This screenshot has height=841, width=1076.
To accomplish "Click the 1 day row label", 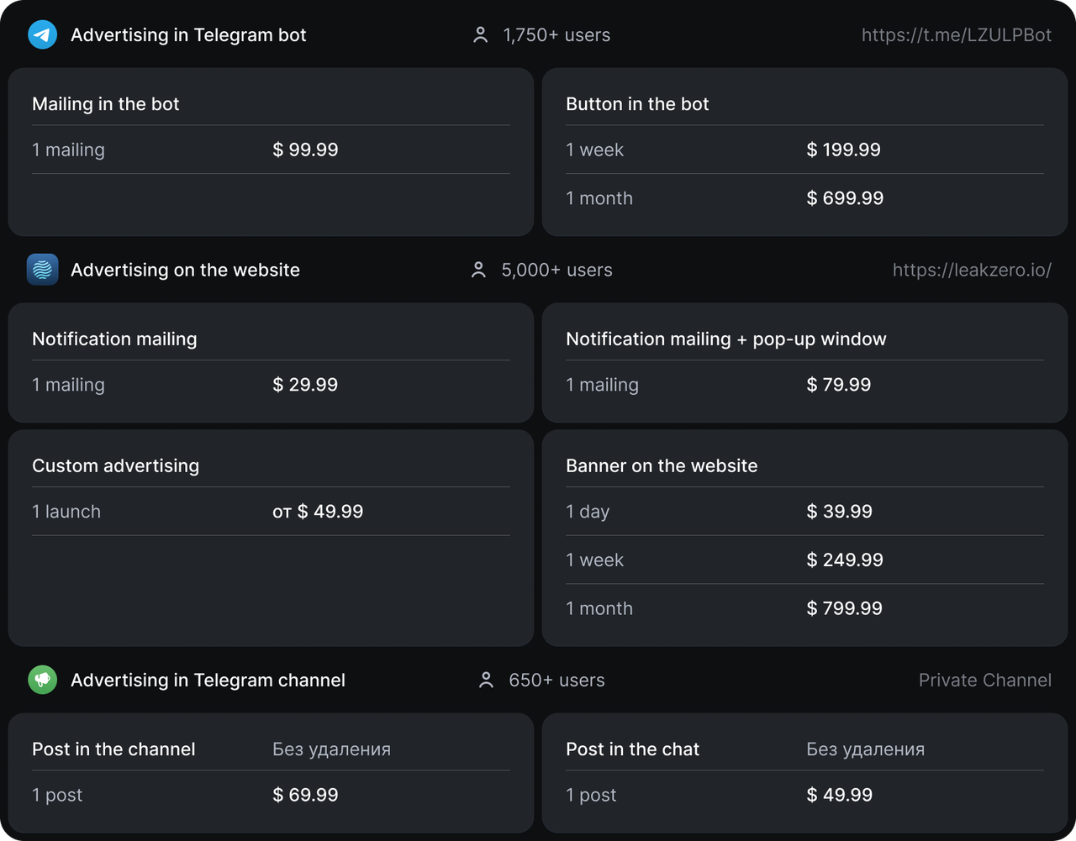I will click(x=588, y=512).
